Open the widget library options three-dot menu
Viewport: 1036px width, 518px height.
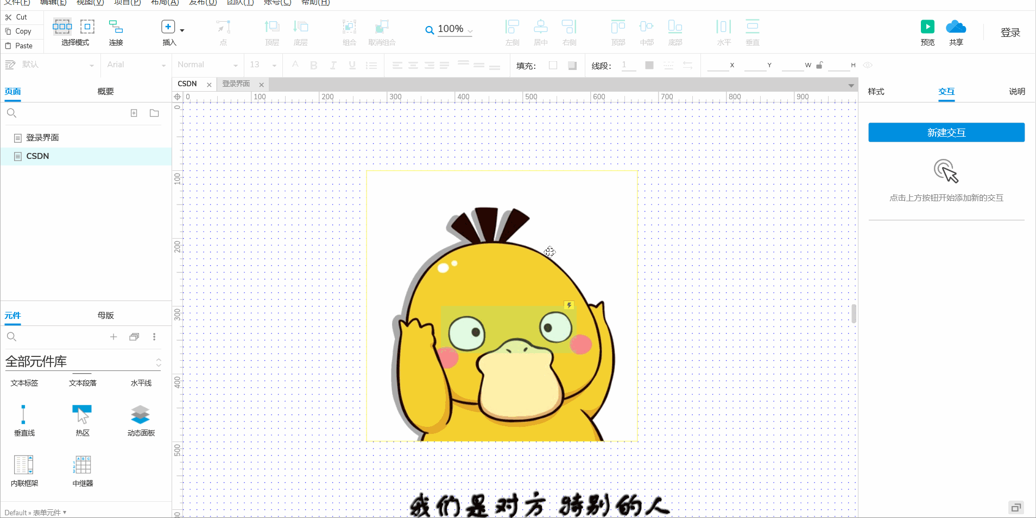[154, 337]
